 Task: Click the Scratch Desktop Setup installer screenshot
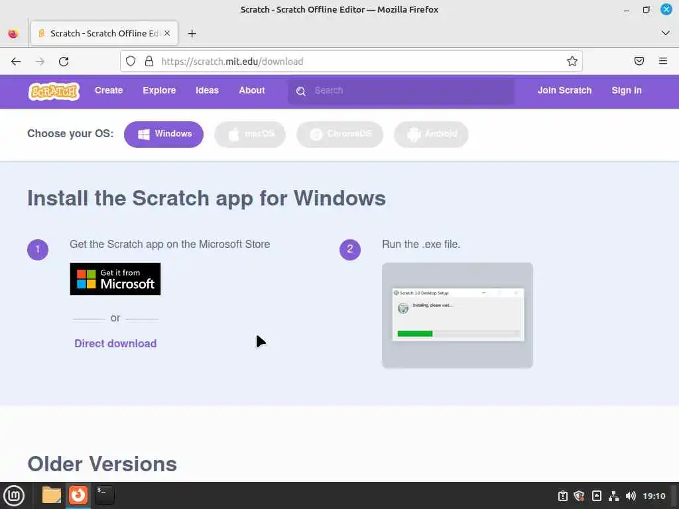(458, 315)
